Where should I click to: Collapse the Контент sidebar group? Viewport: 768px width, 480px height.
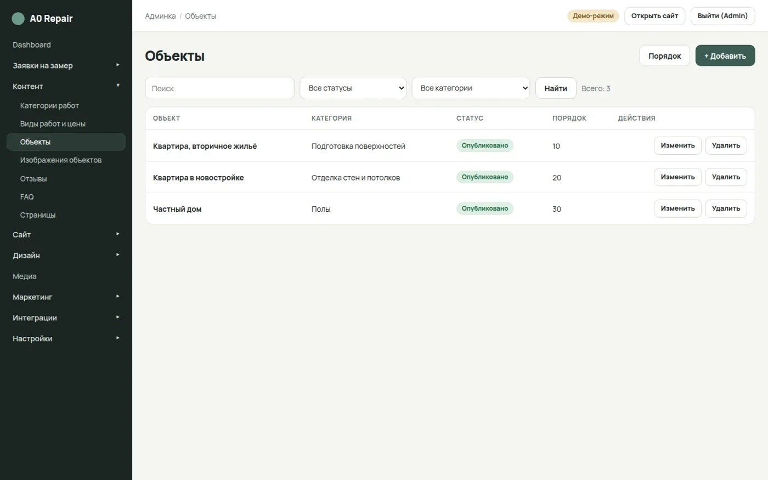pyautogui.click(x=66, y=86)
